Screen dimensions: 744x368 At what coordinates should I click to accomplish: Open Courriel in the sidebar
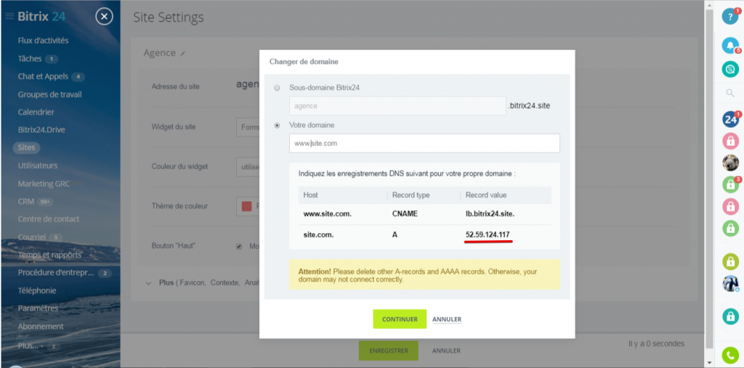(x=32, y=237)
